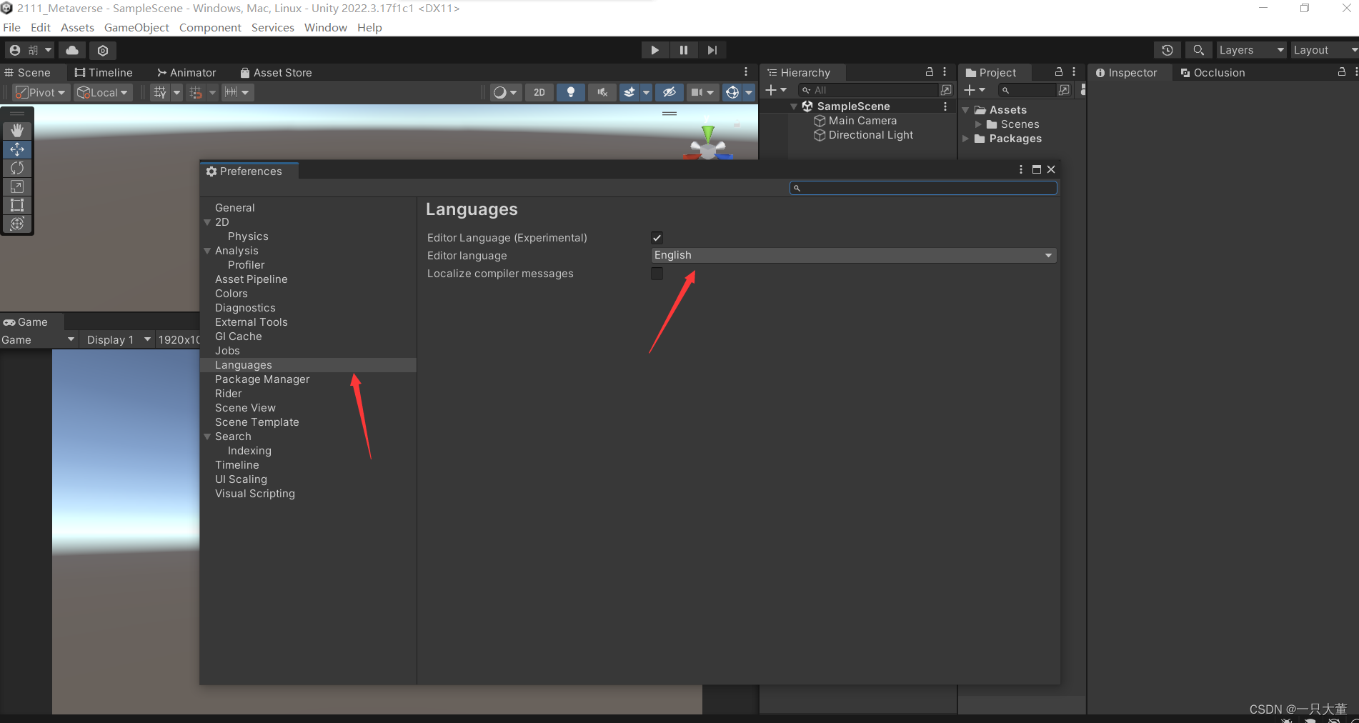Select the Scale tool
Screen dimensions: 1359x723
coord(17,186)
